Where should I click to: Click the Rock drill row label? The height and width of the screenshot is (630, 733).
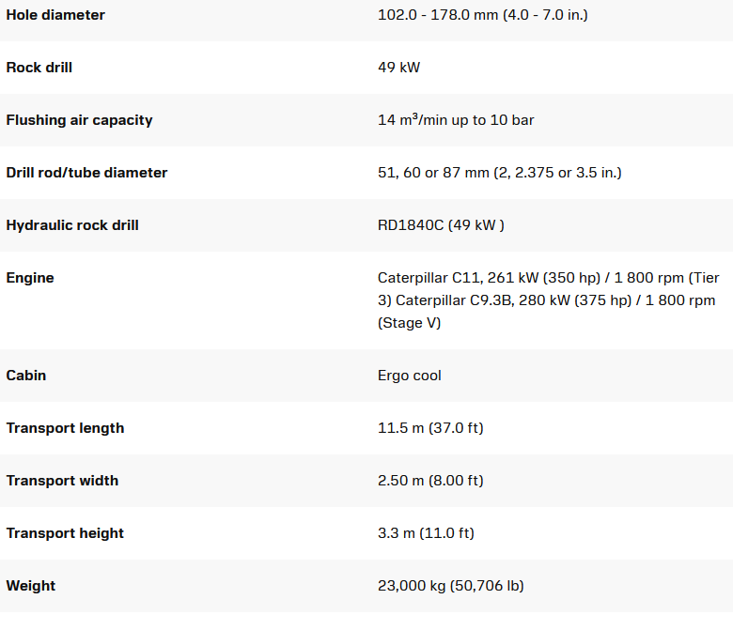pos(39,68)
